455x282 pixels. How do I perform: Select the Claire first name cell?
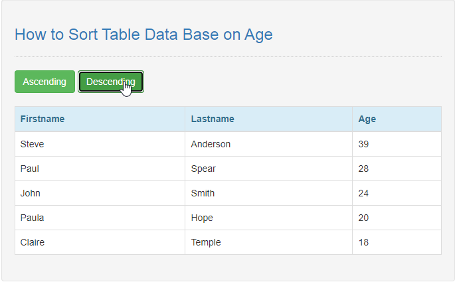(x=100, y=242)
